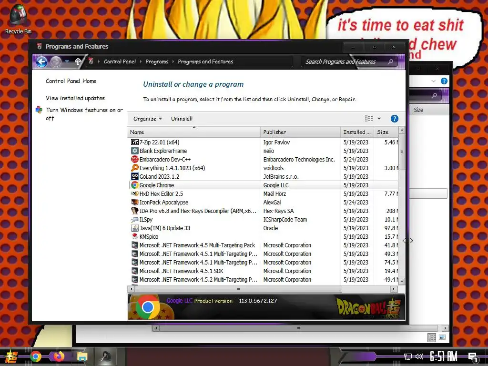
Task: Expand the ribbon chevron in background window
Action: point(434,81)
